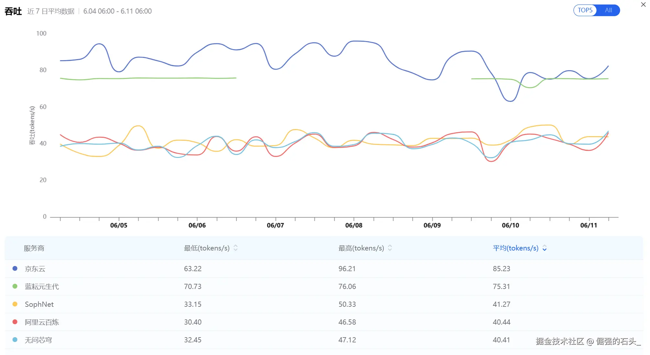Viewport: 650px width, 355px height.
Task: Click the 06/07 date label on x-axis
Action: pos(275,225)
